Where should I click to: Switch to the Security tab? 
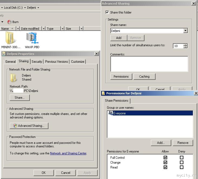pos(37,62)
